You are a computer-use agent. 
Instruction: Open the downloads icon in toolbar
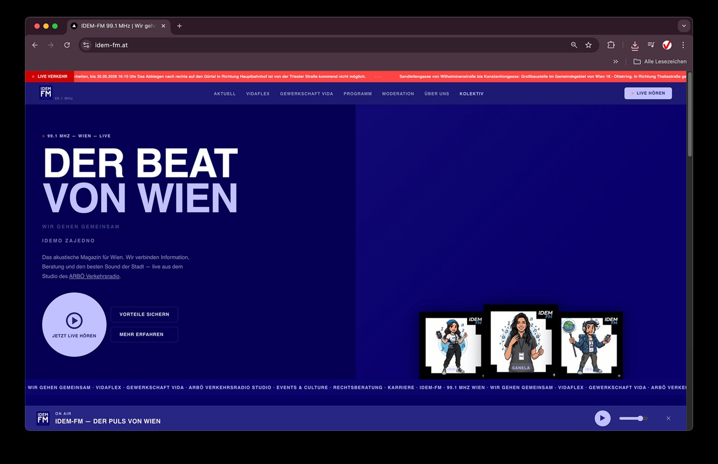[x=635, y=45]
